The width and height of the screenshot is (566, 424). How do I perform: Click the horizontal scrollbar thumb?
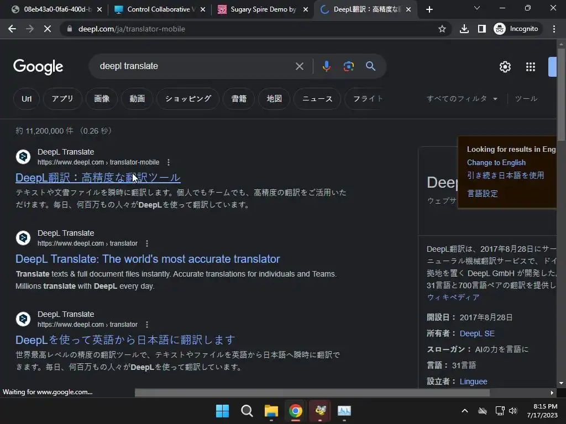[x=312, y=393]
